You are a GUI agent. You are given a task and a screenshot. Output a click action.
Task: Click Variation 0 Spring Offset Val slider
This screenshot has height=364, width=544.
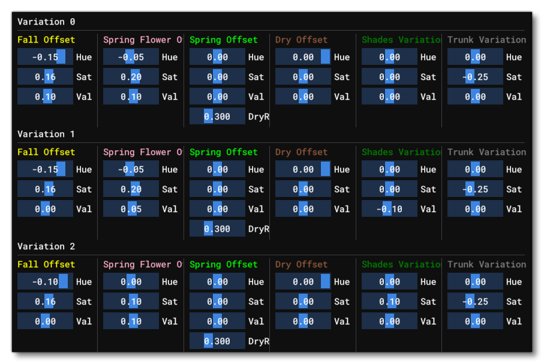(x=217, y=96)
